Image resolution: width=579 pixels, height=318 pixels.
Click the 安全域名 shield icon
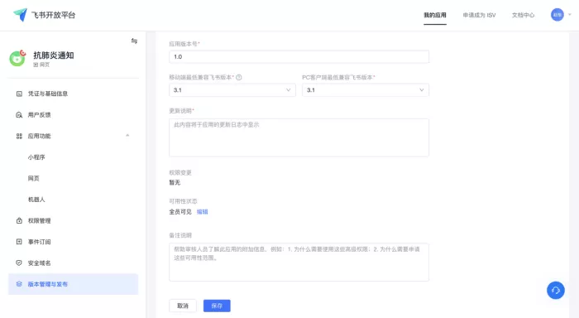19,263
